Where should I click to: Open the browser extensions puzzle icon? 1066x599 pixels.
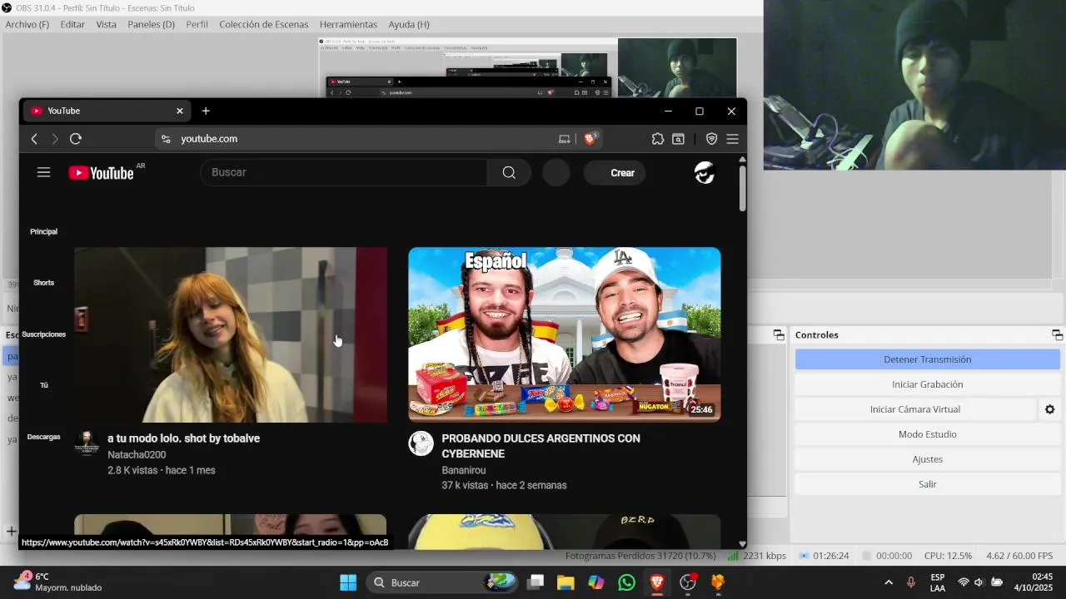pos(658,139)
